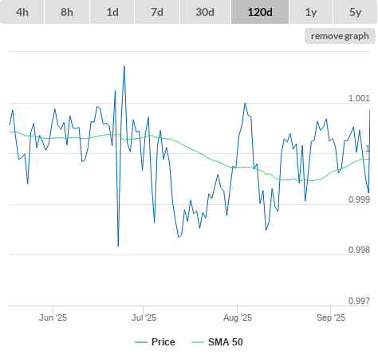Screen dimensions: 378x363
Task: Click the active 120d range tab
Action: tap(260, 12)
